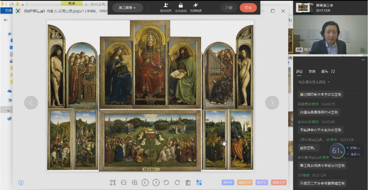Click the 暂停 pause button
Image resolution: width=368 pixels, height=190 pixels.
(228, 8)
